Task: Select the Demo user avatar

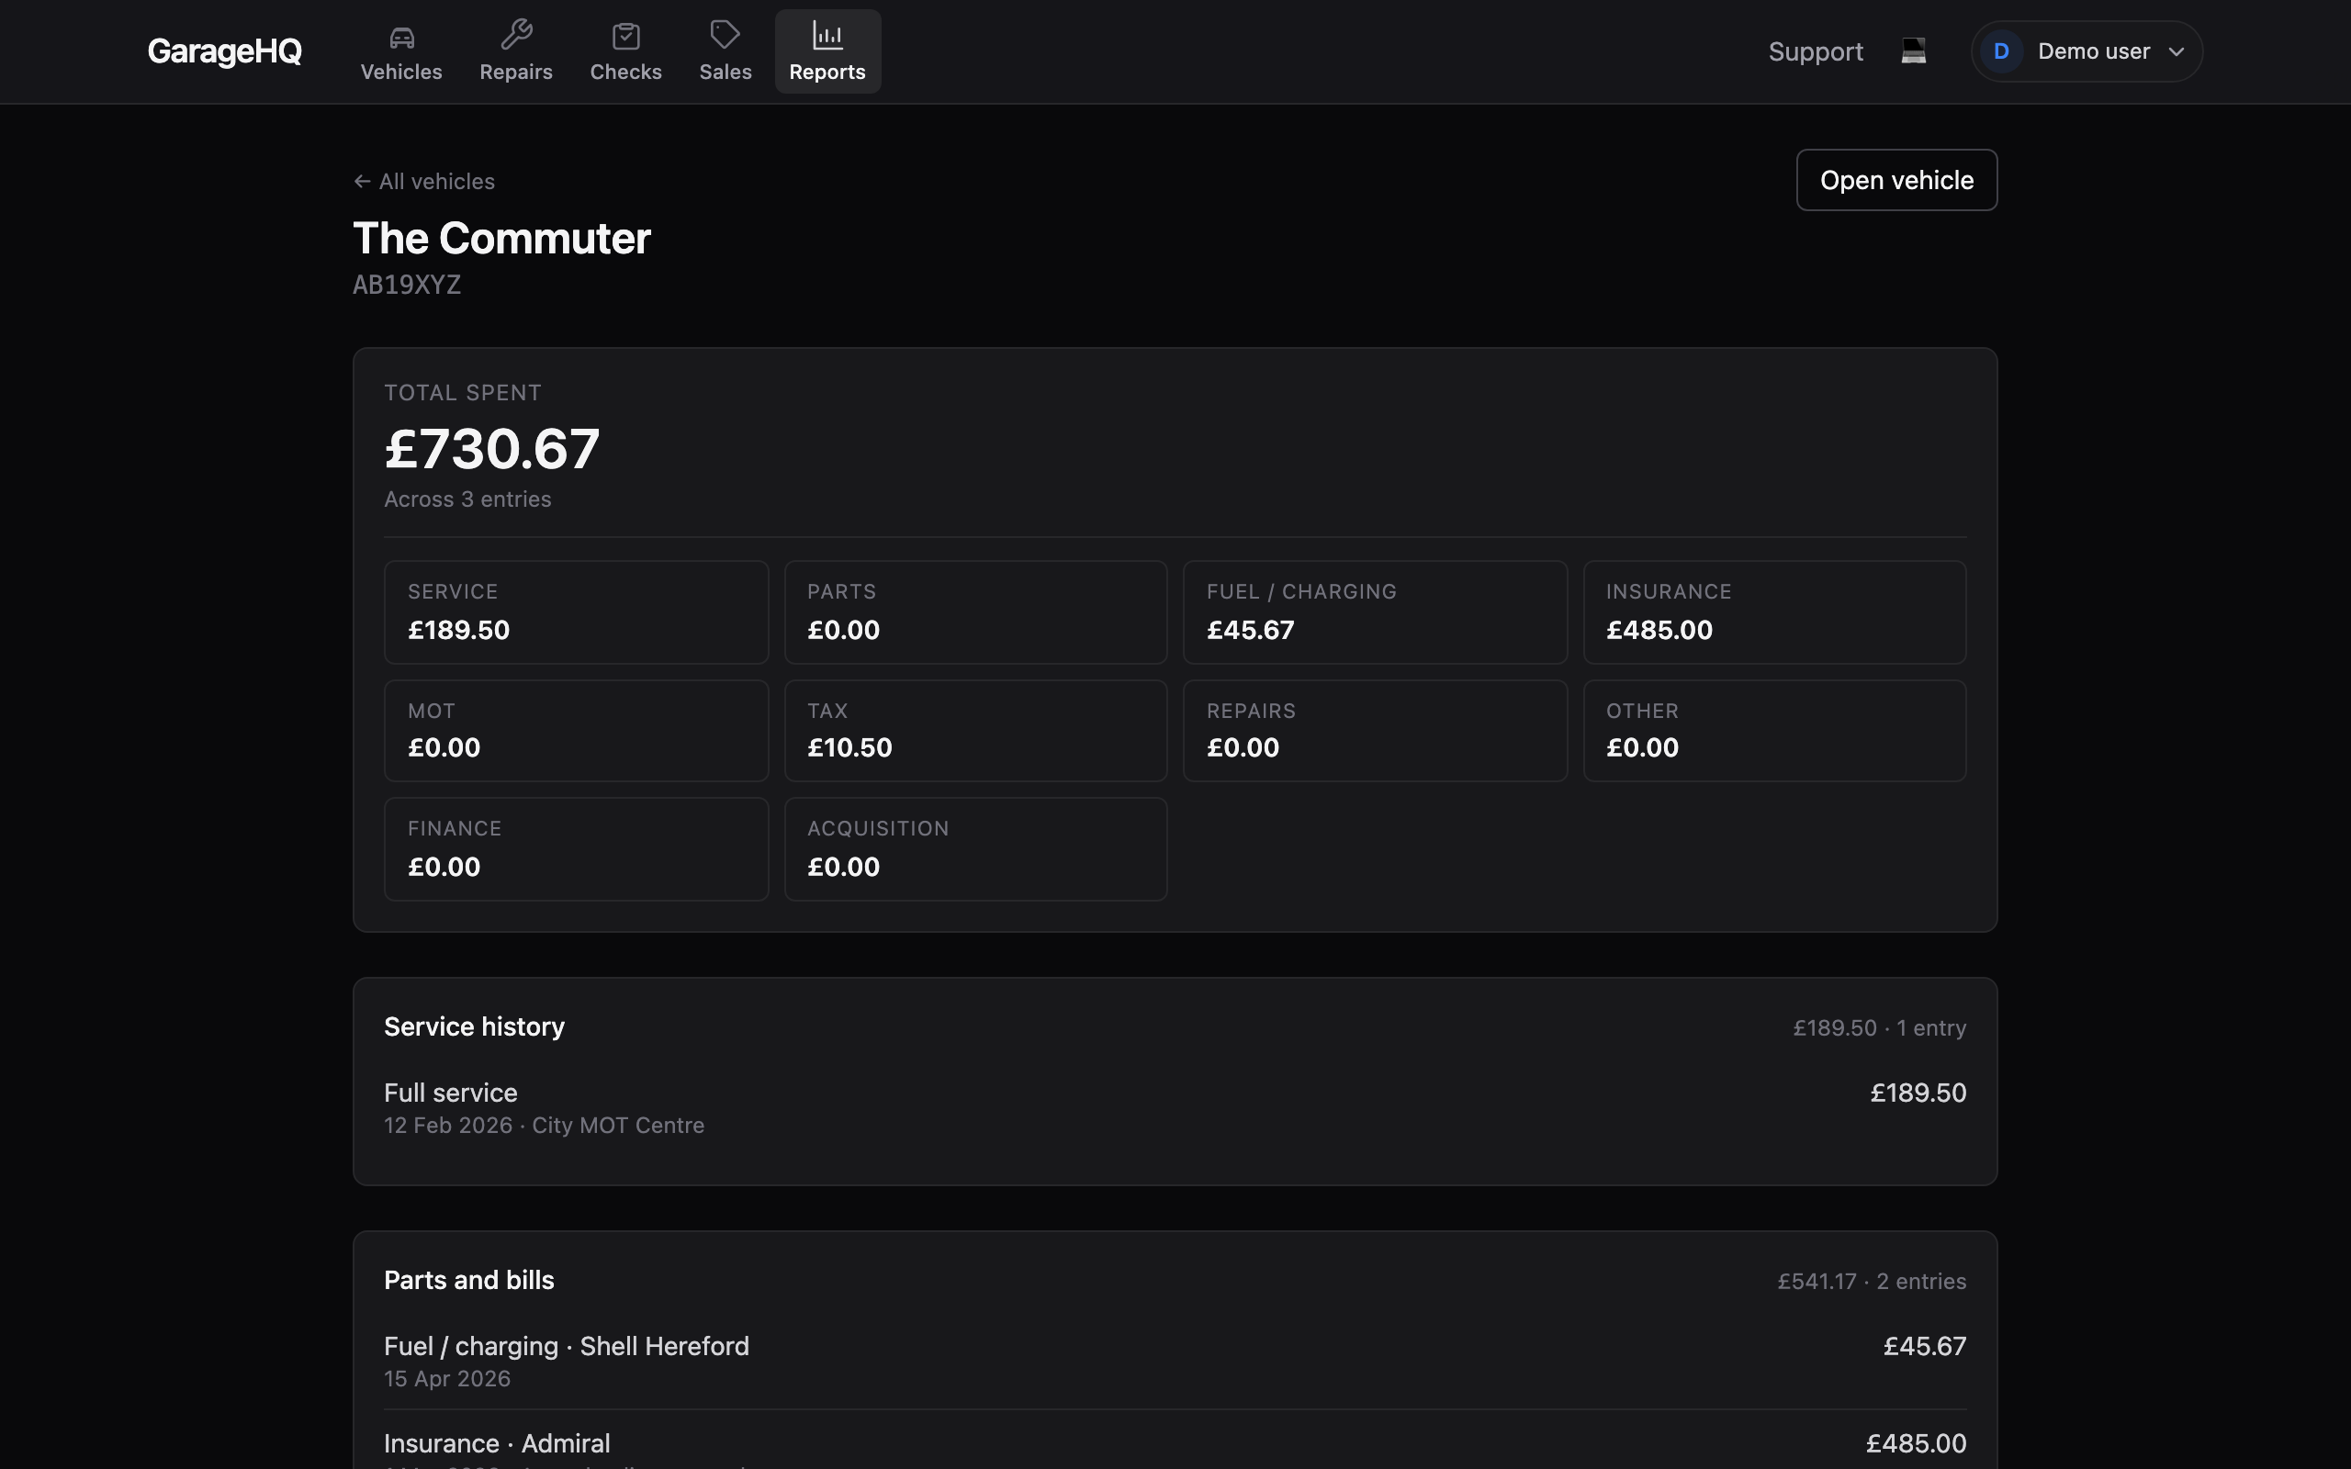Action: [x=2001, y=51]
